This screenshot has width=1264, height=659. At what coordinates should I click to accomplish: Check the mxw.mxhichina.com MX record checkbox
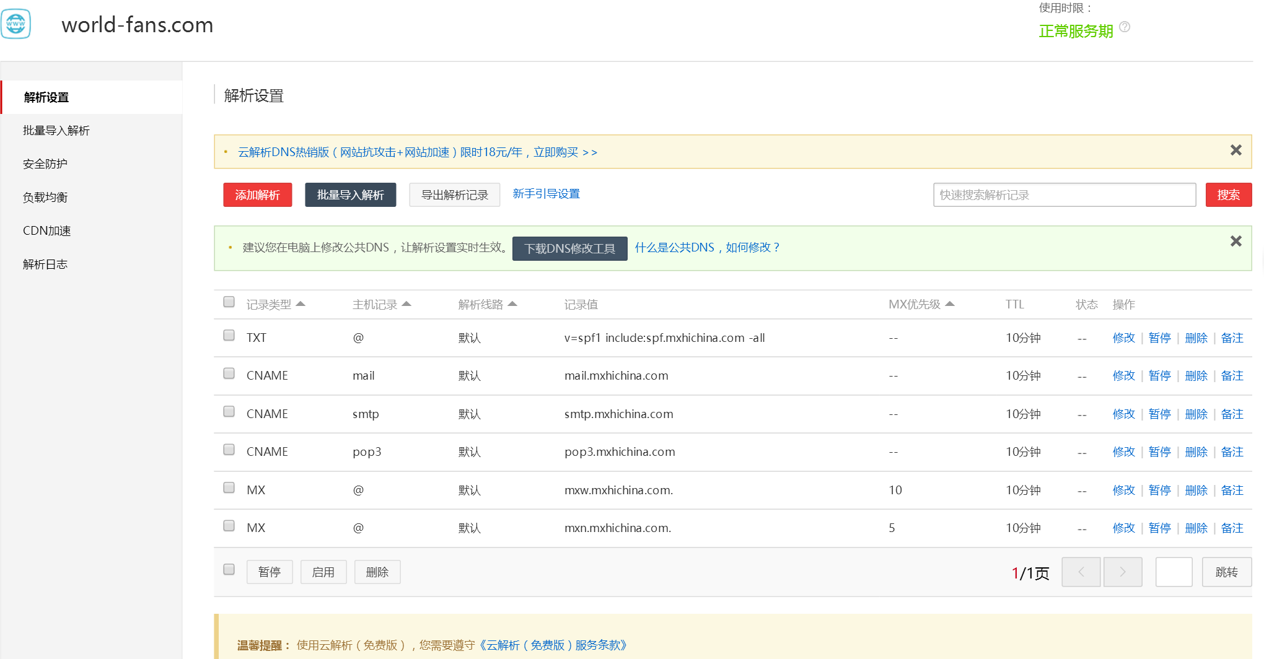point(229,487)
